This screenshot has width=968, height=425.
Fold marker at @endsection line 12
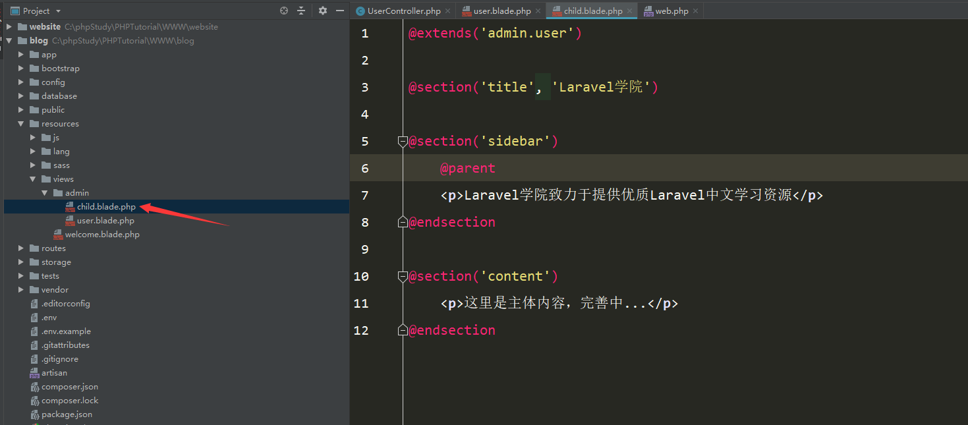click(x=403, y=330)
